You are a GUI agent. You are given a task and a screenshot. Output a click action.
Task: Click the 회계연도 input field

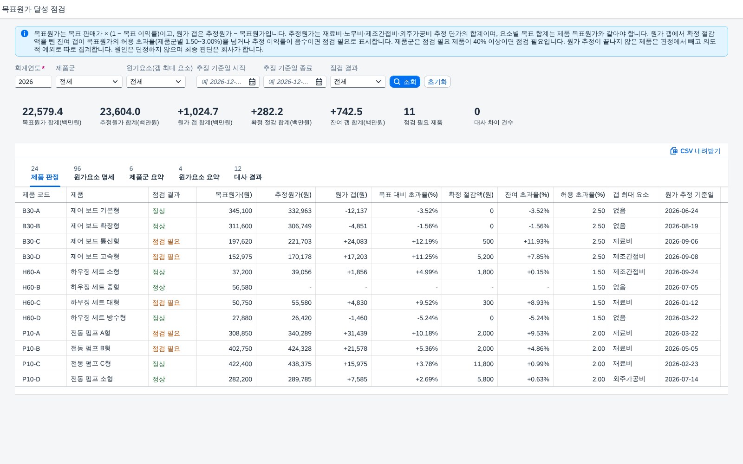[33, 82]
